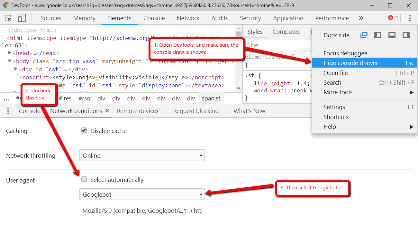
Task: Collapse the body element in DOM tree
Action: 9,61
